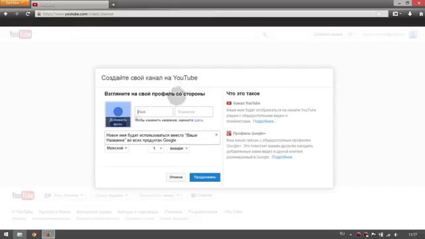The width and height of the screenshot is (425, 239).
Task: Click the YouTube logo in page header
Action: click(21, 34)
